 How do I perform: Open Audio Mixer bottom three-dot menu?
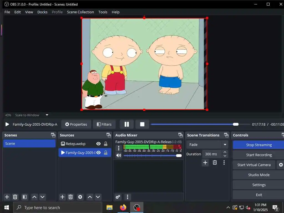[128, 197]
